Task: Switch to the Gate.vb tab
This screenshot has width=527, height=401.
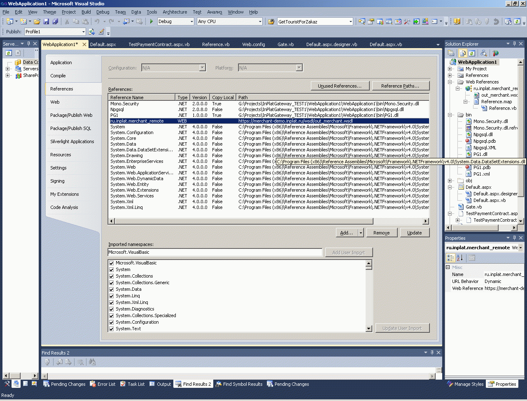Action: pos(285,44)
